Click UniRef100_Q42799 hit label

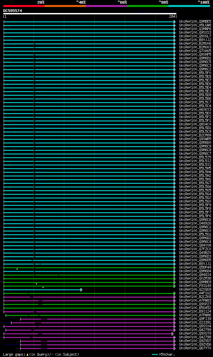point(195,330)
